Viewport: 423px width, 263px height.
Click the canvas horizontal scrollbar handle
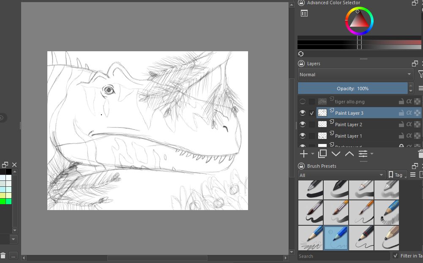tap(157, 258)
